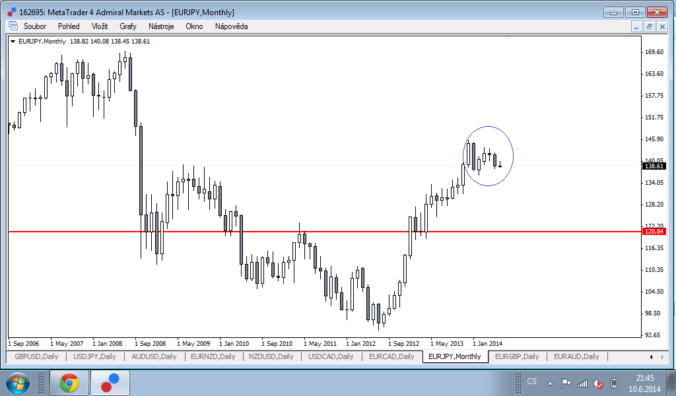Close the inner EURJPY chart window
The image size is (676, 396).
(x=662, y=26)
